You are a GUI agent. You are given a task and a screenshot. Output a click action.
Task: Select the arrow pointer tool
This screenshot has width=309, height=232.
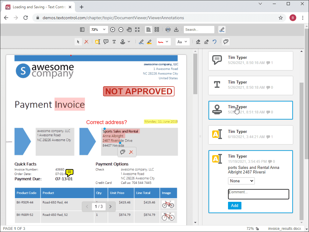pyautogui.click(x=78, y=42)
